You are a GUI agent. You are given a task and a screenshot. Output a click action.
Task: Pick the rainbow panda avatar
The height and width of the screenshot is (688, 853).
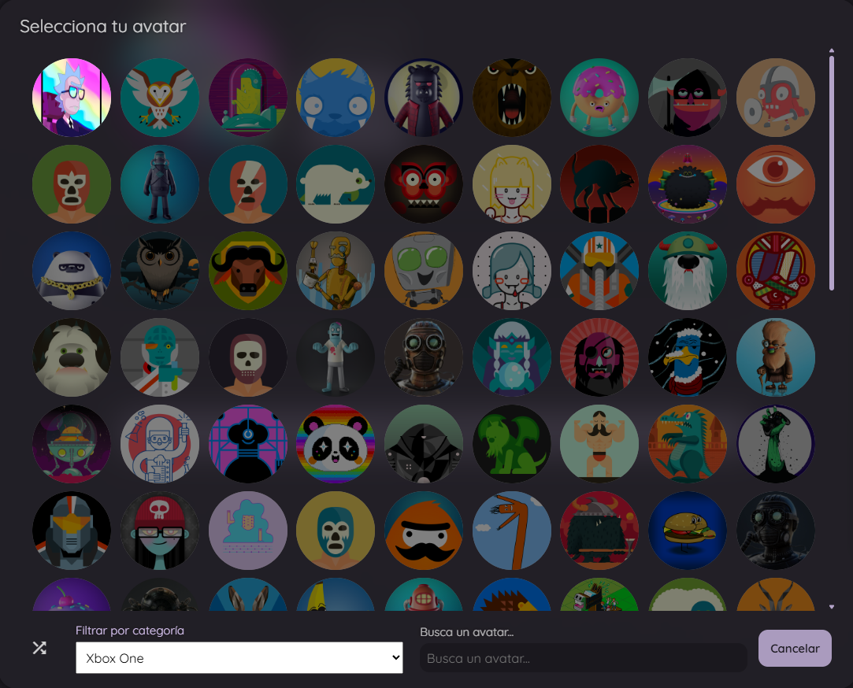(x=336, y=444)
